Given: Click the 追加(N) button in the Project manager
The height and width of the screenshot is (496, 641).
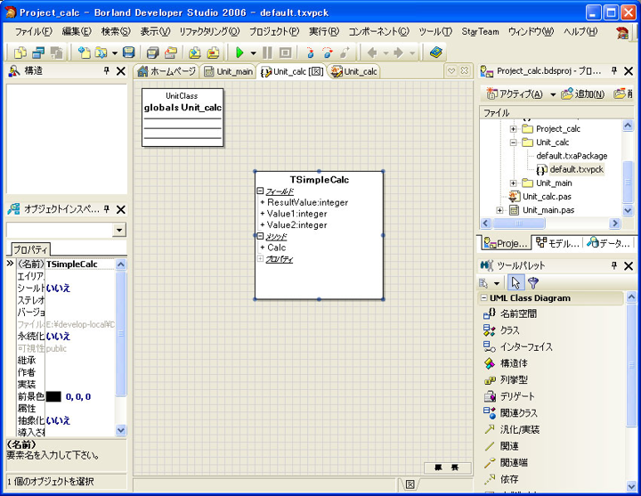Looking at the screenshot, I should point(584,94).
